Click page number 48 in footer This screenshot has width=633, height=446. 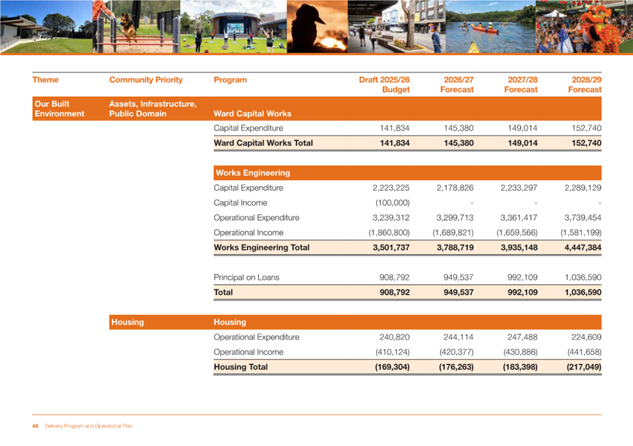pos(35,426)
